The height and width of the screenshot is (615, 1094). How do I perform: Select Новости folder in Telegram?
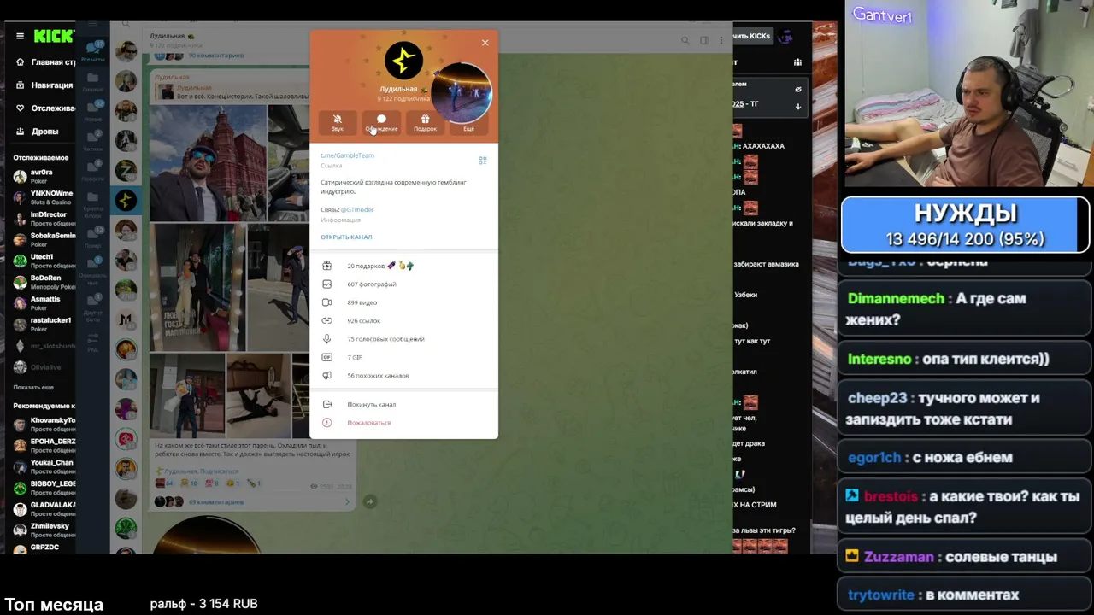(93, 171)
